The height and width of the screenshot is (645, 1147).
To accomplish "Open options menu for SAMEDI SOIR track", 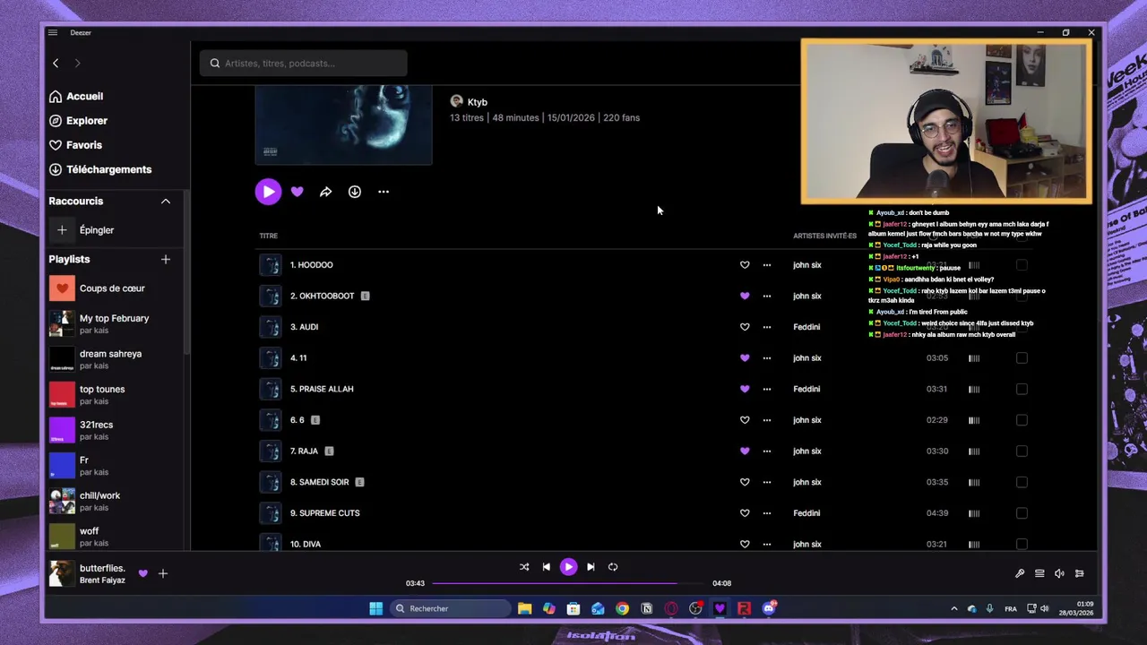I will (767, 482).
